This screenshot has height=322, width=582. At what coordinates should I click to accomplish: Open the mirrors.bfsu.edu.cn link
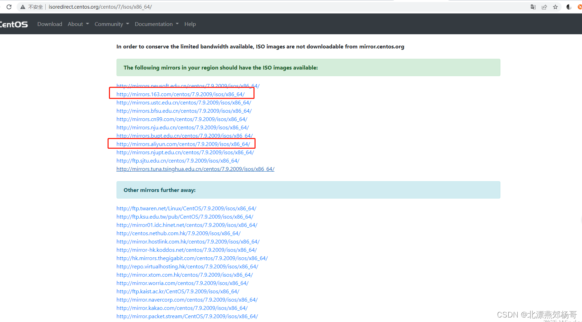[184, 111]
